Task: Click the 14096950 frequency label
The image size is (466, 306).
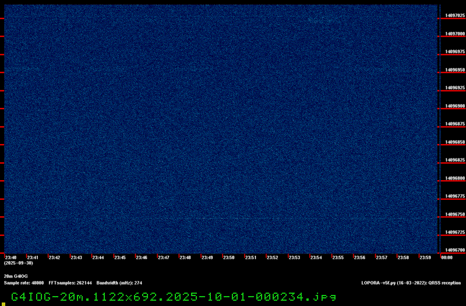Action: coord(455,70)
